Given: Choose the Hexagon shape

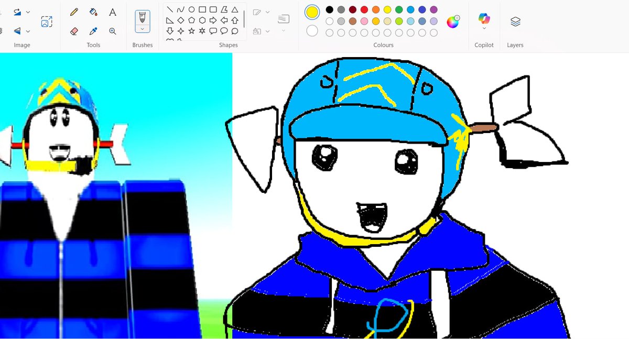Looking at the screenshot, I should pos(202,20).
